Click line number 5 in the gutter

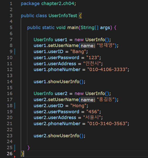[x=11, y=28]
